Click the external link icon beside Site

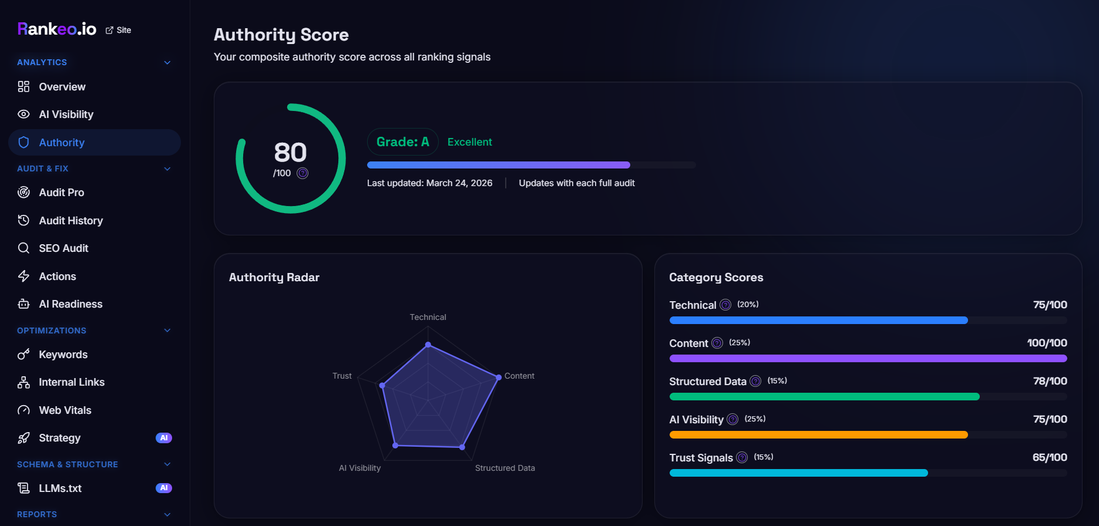pos(109,30)
